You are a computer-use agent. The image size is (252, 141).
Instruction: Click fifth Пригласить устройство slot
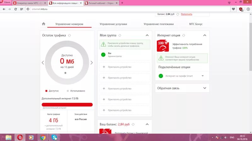coord(125,110)
